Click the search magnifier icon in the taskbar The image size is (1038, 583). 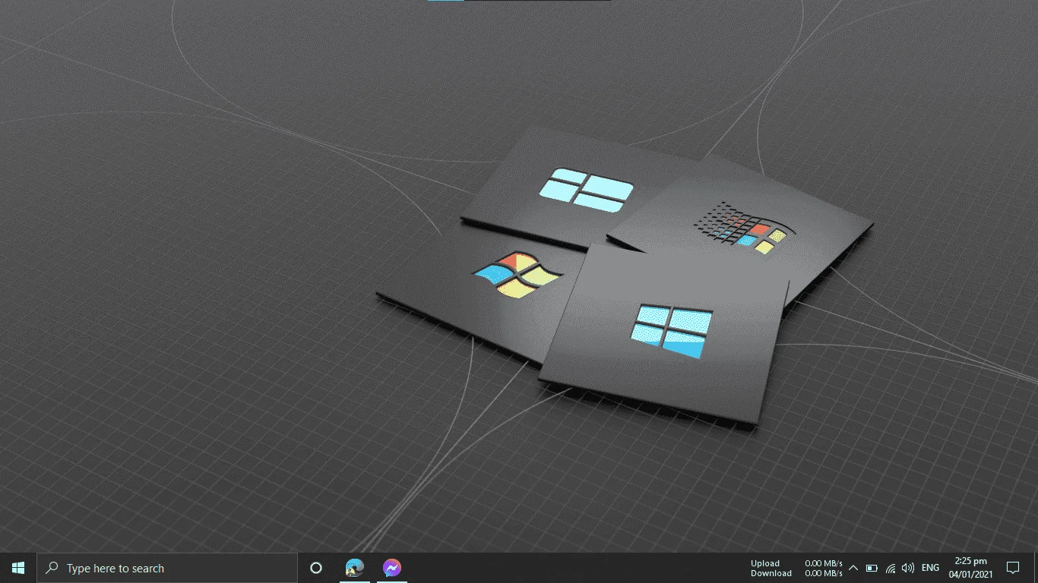52,568
